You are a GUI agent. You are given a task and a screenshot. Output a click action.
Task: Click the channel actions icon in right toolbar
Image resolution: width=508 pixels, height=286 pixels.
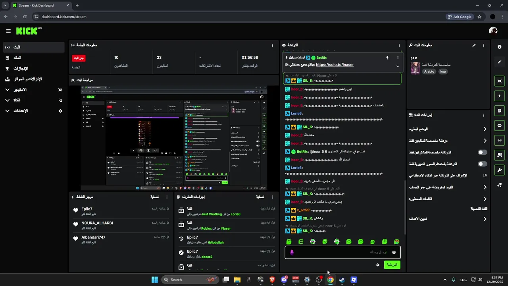(499, 155)
